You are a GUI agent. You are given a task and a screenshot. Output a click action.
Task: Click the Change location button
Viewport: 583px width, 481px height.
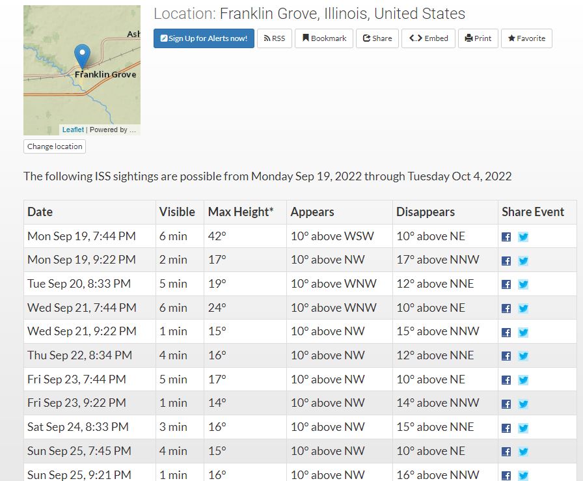[55, 146]
